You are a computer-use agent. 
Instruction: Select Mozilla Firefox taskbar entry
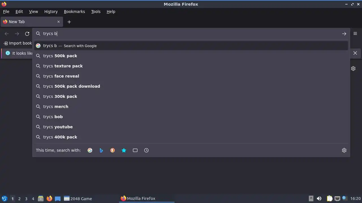146,198
